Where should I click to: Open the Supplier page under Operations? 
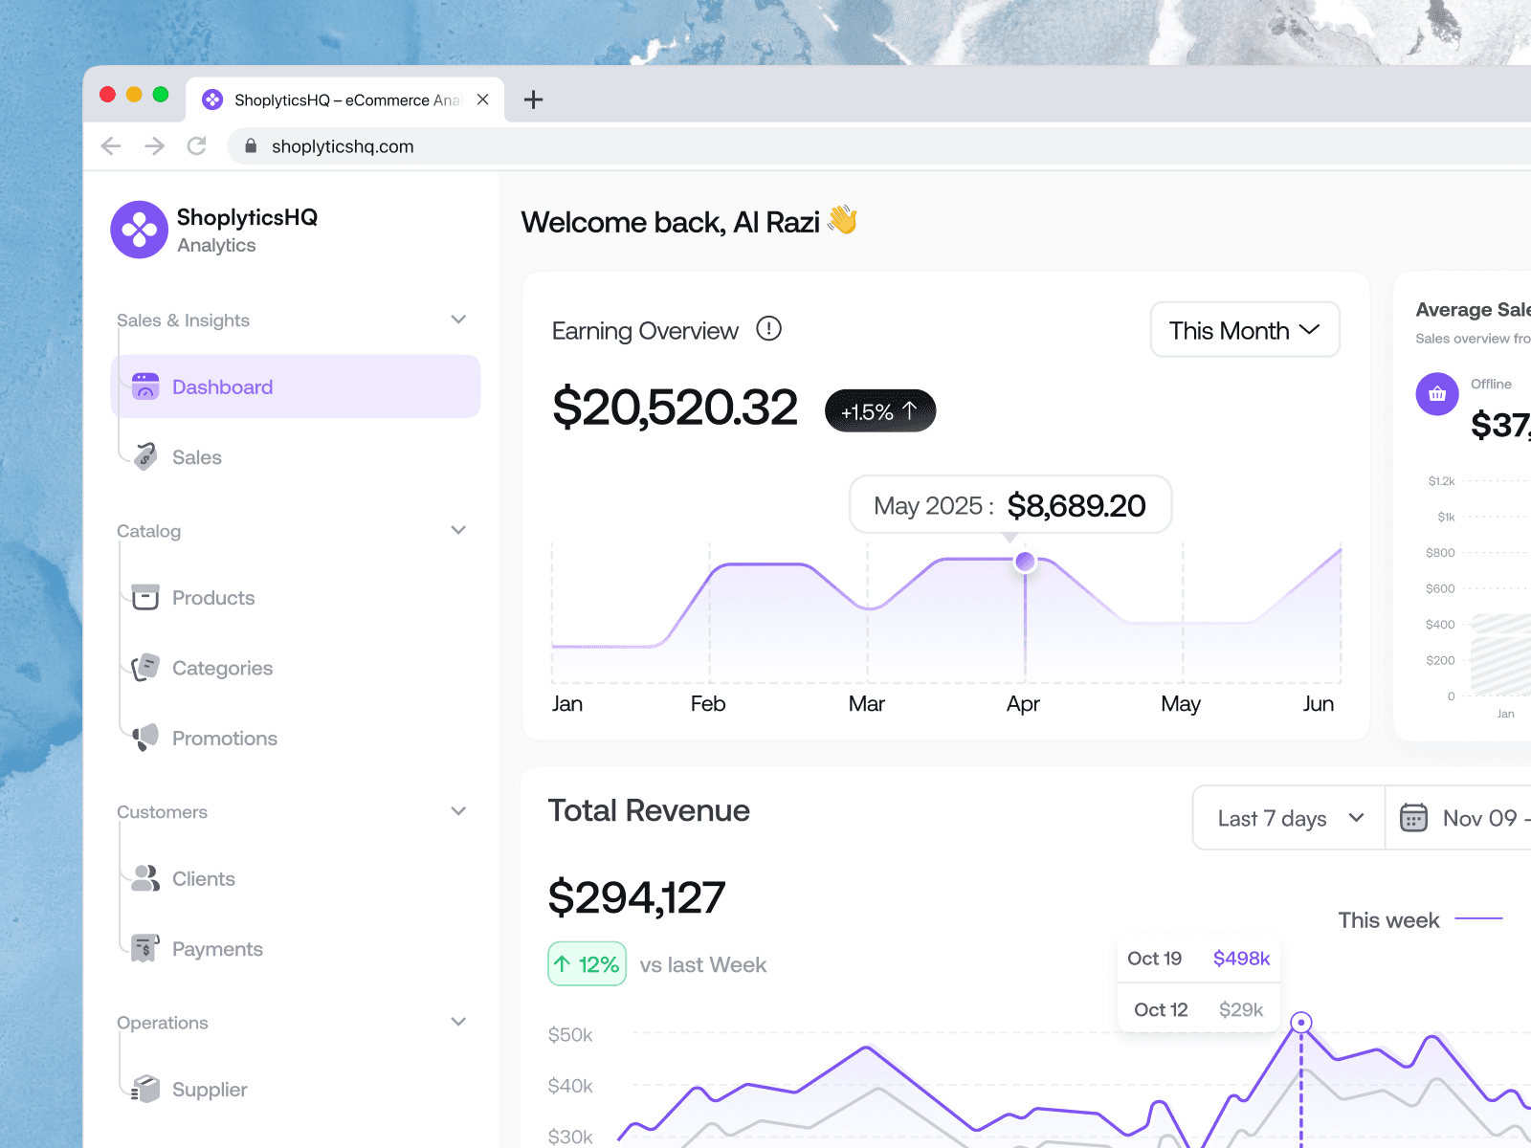(209, 1090)
